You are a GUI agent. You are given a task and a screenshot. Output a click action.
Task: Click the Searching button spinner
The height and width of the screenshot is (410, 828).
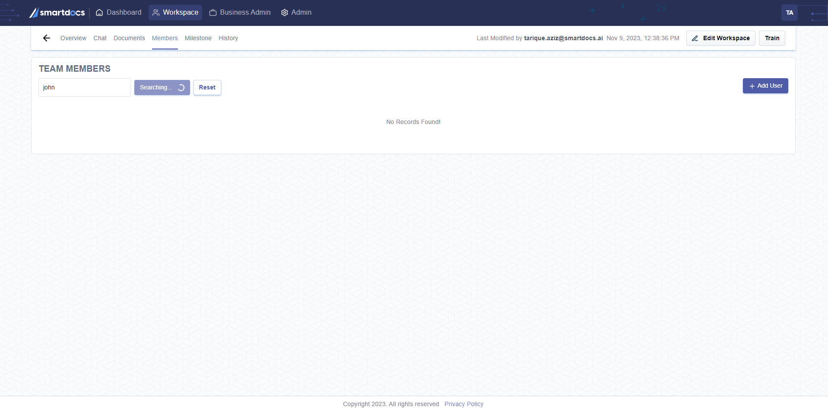[x=181, y=88]
